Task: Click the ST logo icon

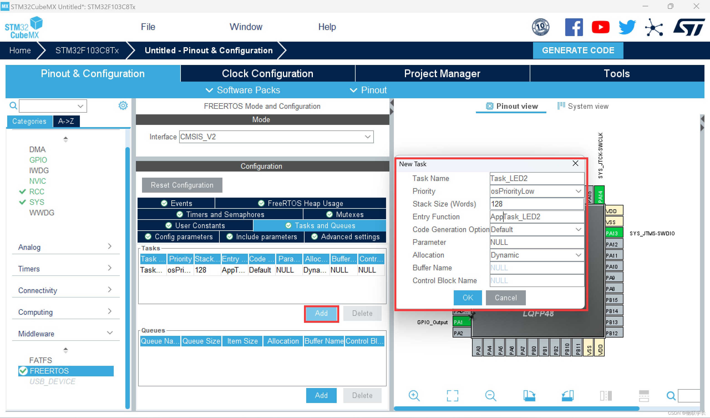Action: 689,27
